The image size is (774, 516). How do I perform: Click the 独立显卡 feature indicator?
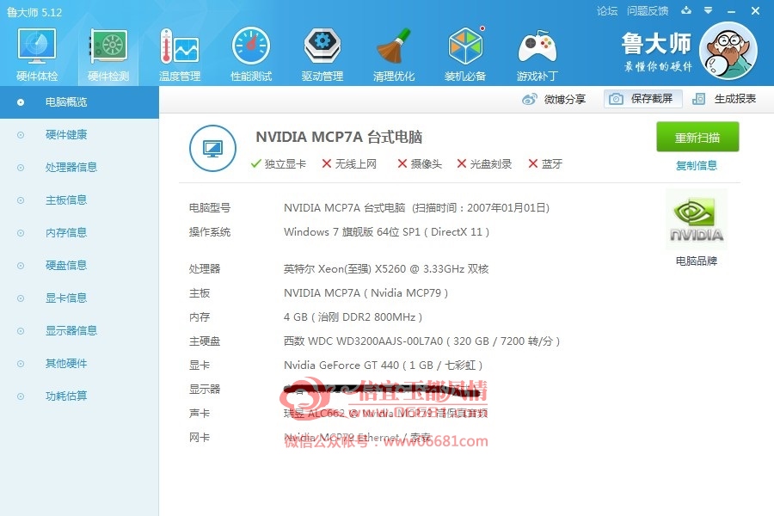(x=279, y=164)
